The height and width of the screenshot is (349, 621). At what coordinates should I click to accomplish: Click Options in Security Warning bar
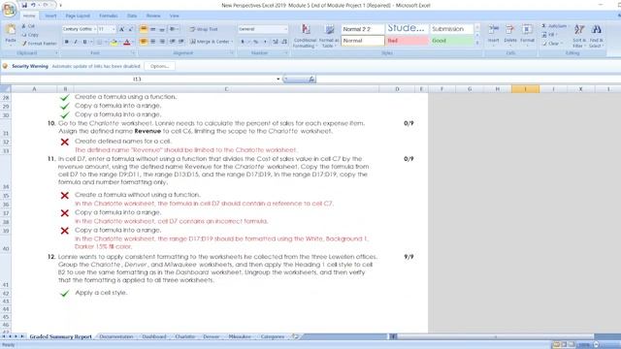tap(159, 66)
